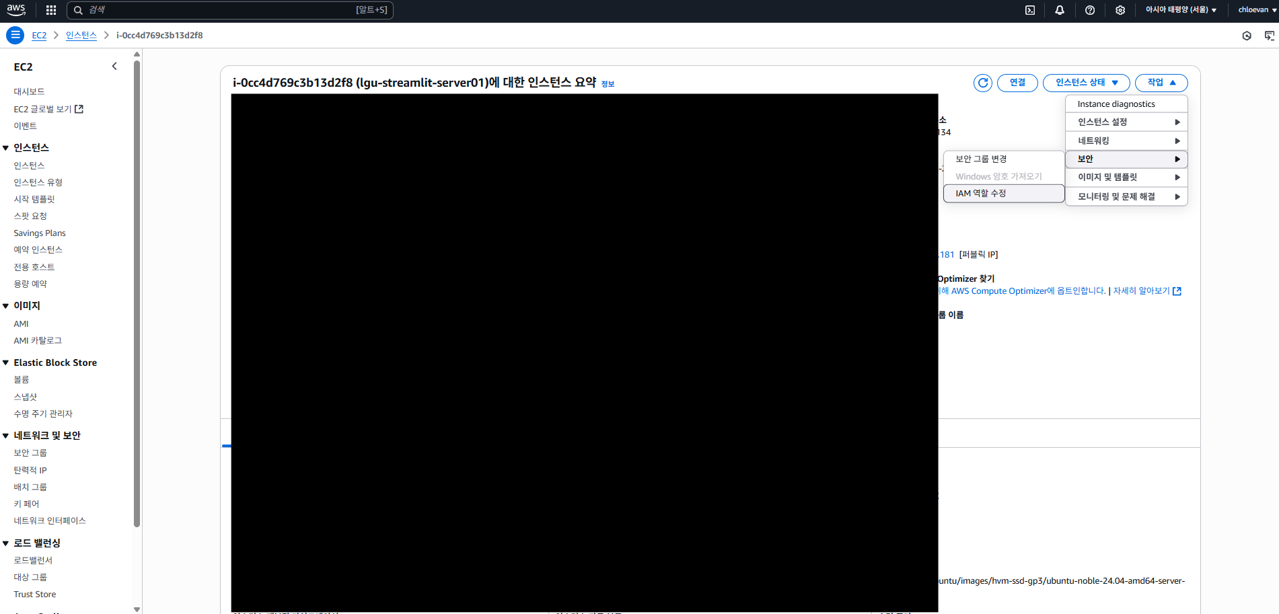
Task: Open 수명 주기 관리자 in the sidebar
Action: coord(43,414)
